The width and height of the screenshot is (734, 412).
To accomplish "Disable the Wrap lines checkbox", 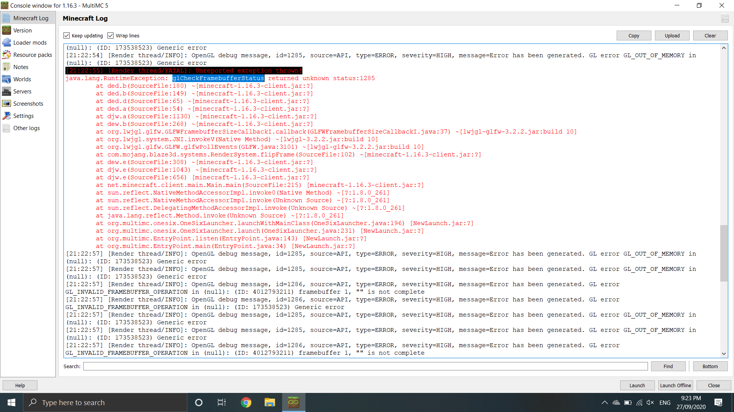I will tap(111, 35).
